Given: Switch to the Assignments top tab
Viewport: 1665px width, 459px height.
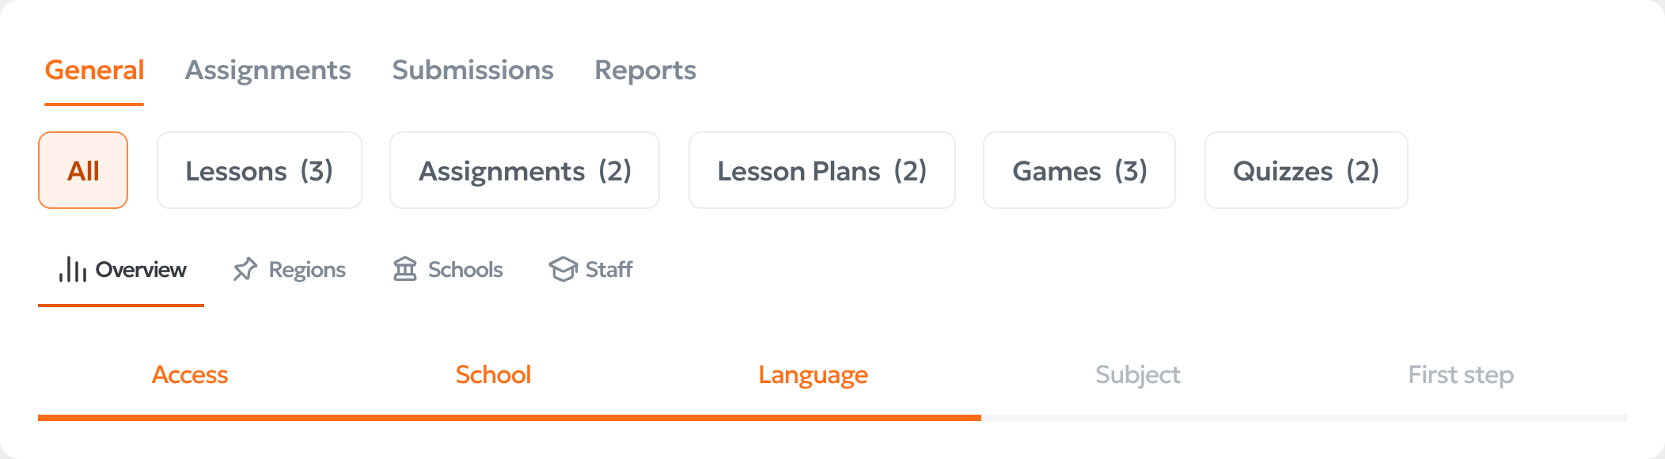Looking at the screenshot, I should click(x=268, y=70).
